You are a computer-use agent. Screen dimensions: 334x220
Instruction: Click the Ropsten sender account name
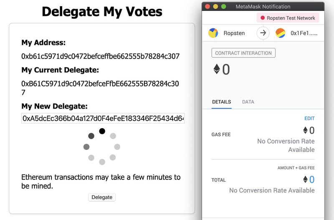[x=234, y=33]
